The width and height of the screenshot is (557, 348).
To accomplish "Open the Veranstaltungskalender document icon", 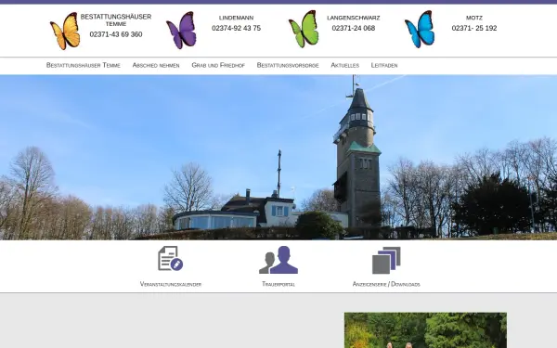I will point(171,258).
